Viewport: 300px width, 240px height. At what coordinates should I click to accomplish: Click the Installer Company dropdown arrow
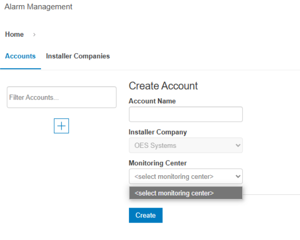point(237,146)
